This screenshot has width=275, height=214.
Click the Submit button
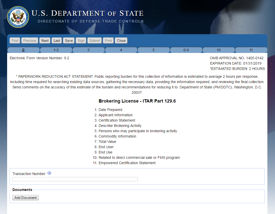click(95, 41)
